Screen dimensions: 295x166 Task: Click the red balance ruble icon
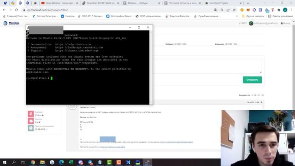point(31,114)
